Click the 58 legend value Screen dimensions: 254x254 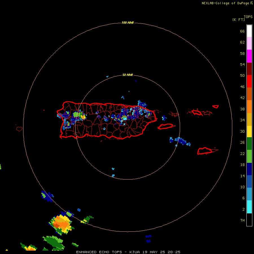click(x=242, y=53)
